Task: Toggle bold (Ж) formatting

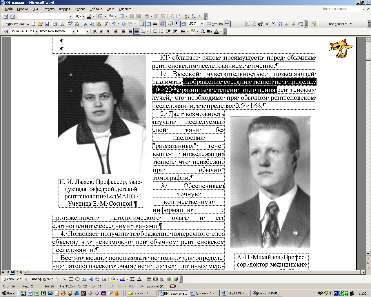Action: click(x=95, y=31)
